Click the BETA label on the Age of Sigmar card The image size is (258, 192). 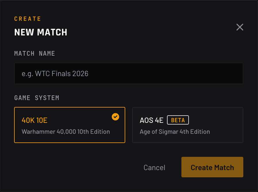click(178, 120)
